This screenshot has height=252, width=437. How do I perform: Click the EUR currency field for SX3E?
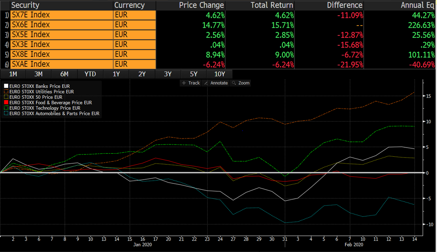[134, 44]
